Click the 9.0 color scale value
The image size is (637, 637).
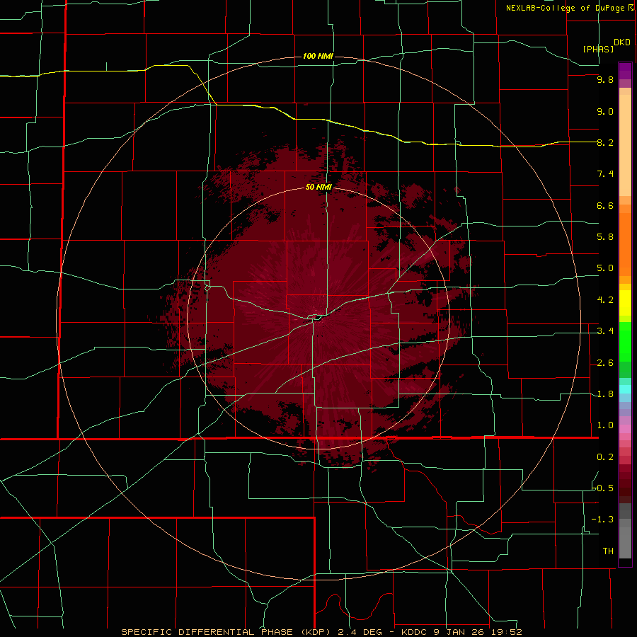tap(605, 111)
